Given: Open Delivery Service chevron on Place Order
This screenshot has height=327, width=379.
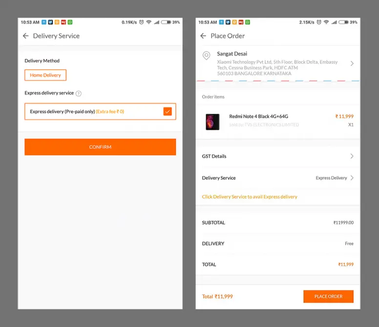Looking at the screenshot, I should pos(352,178).
